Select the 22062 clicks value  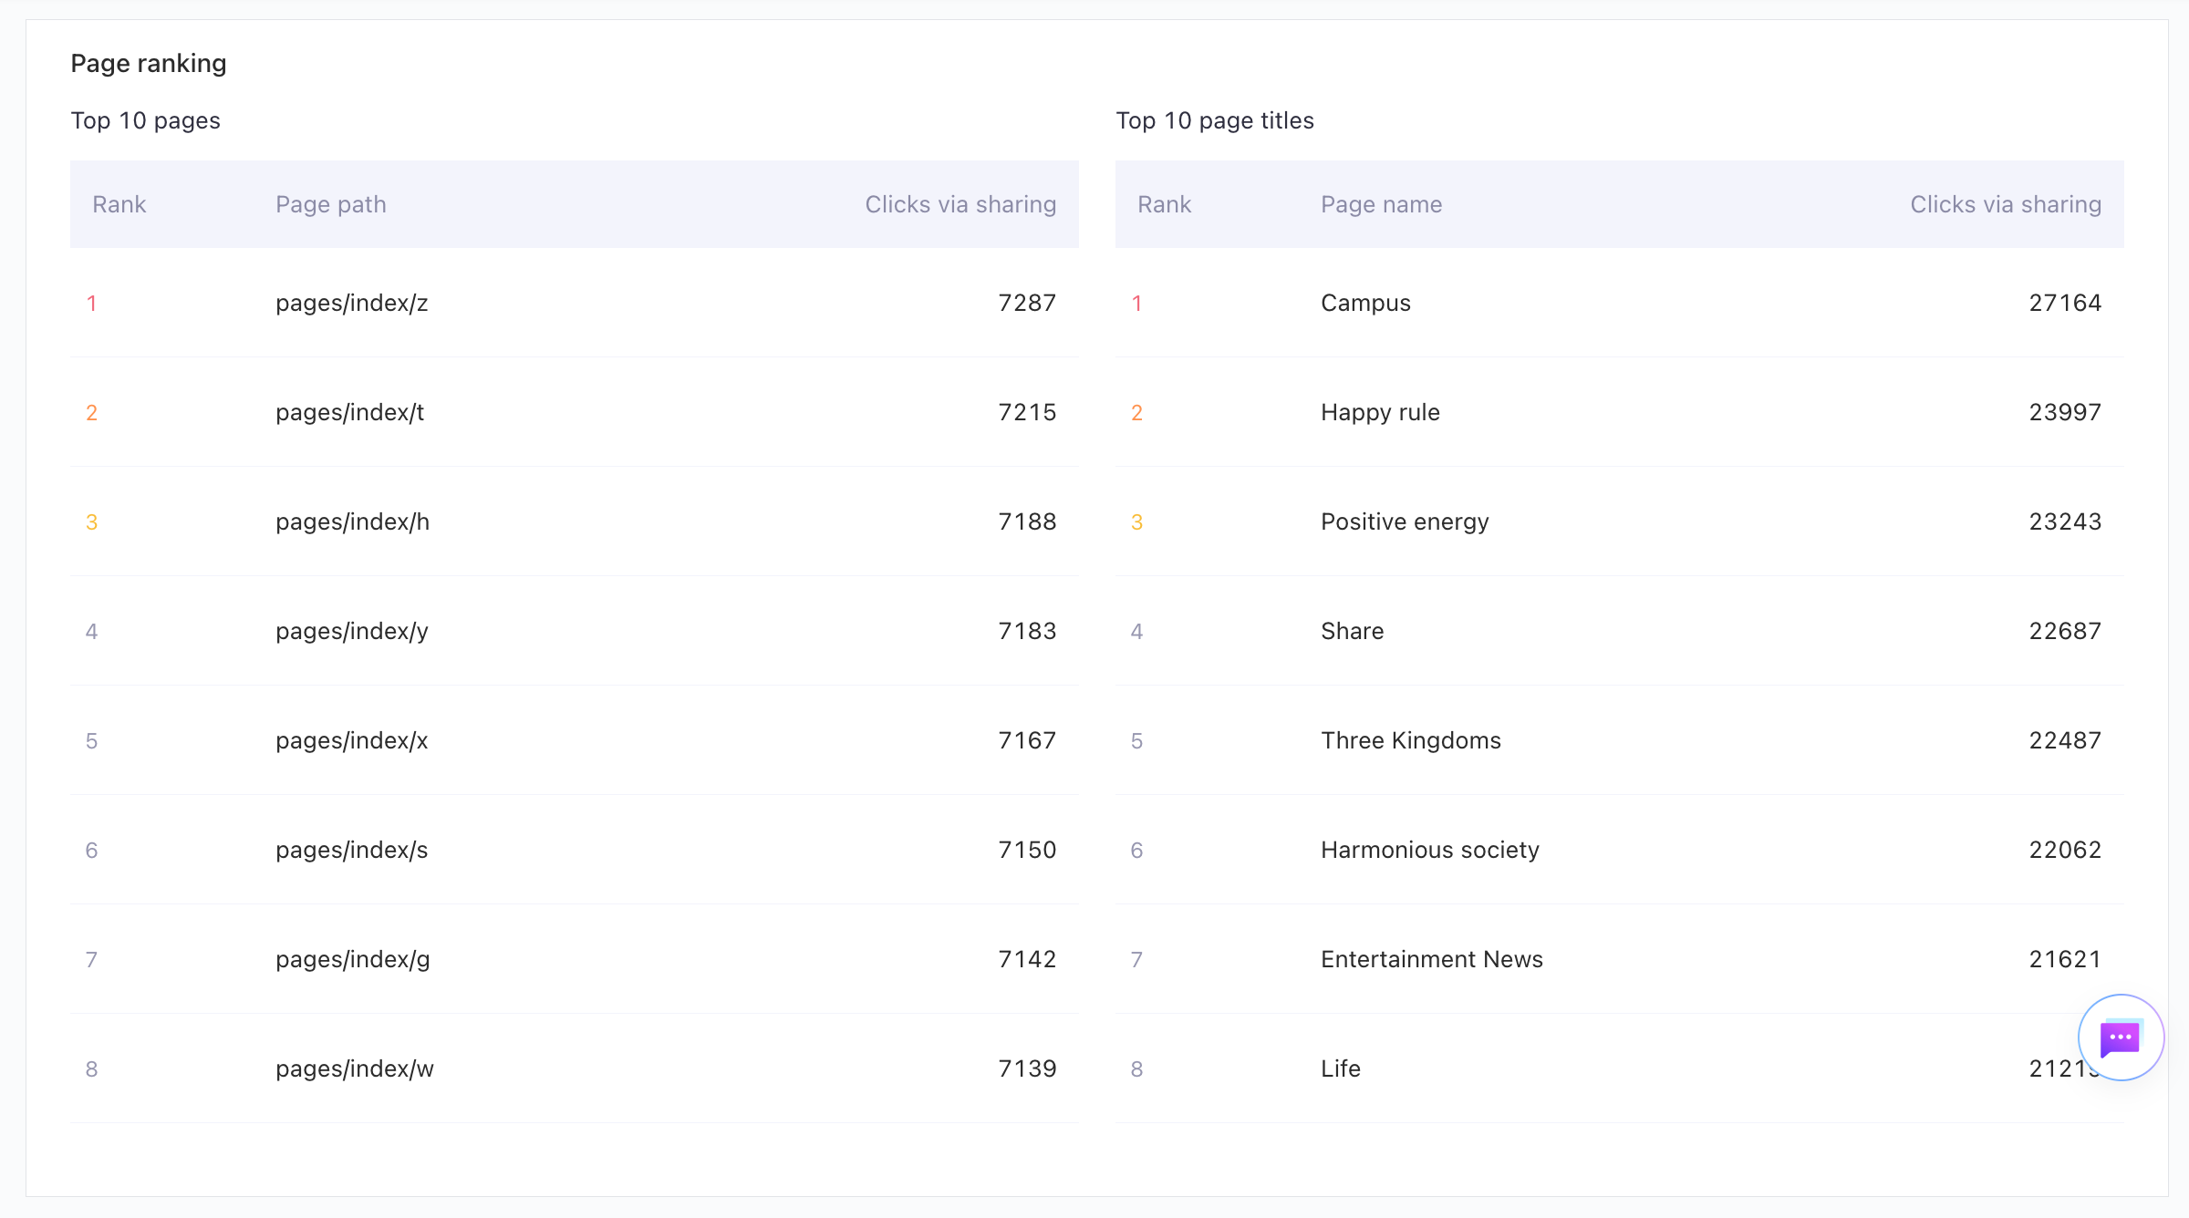[x=2065, y=850]
